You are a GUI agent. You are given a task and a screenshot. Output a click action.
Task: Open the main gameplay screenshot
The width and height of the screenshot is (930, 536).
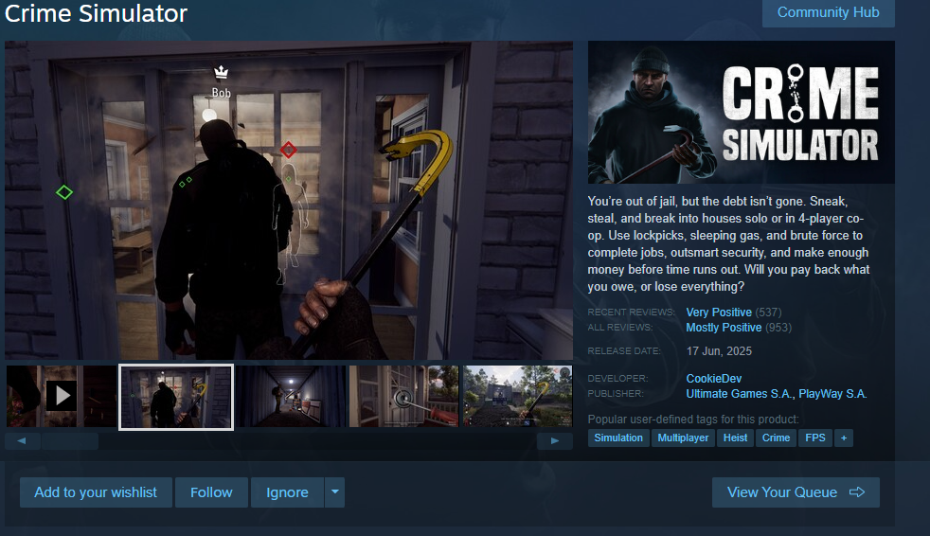point(289,201)
